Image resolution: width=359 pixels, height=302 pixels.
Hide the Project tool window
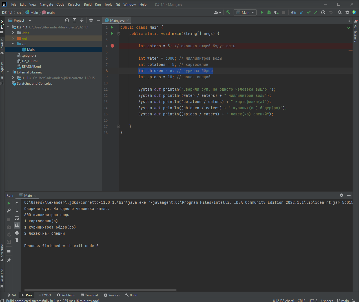click(98, 20)
